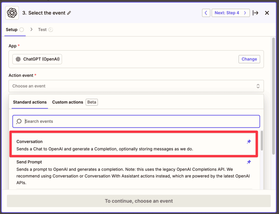279x214 pixels.
Task: Click the events list scrollbar
Action: click(262, 141)
